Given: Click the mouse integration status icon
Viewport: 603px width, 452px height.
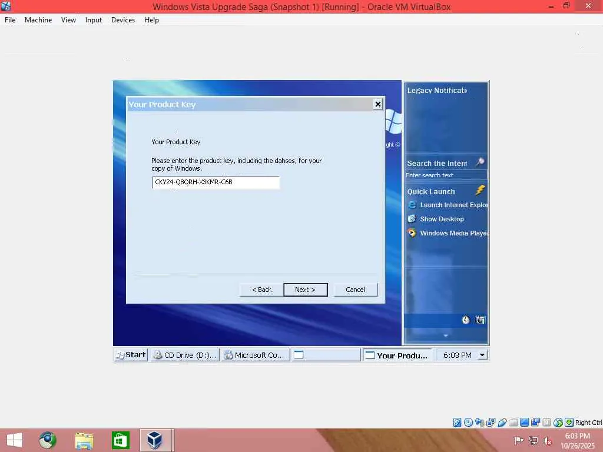Looking at the screenshot, I should point(558,423).
